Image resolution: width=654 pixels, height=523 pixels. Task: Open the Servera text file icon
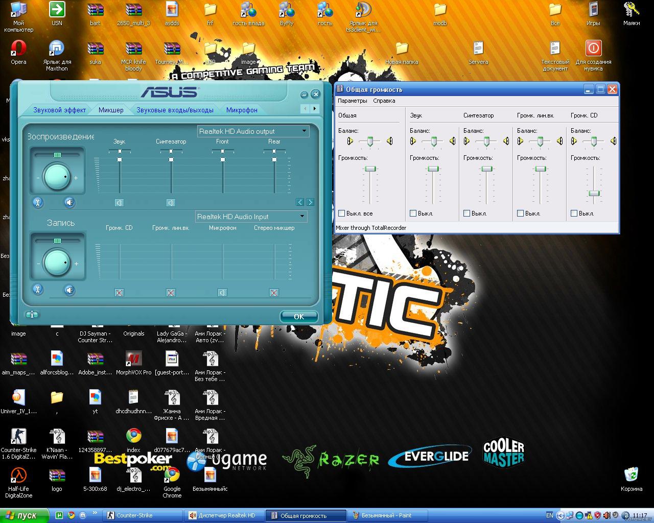click(x=478, y=53)
